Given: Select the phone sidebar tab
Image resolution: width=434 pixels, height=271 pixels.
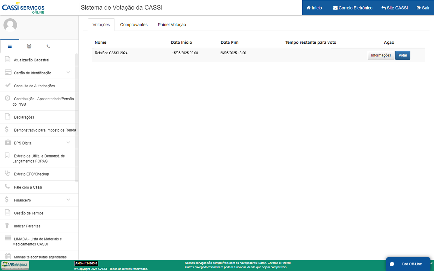Looking at the screenshot, I should [x=48, y=46].
